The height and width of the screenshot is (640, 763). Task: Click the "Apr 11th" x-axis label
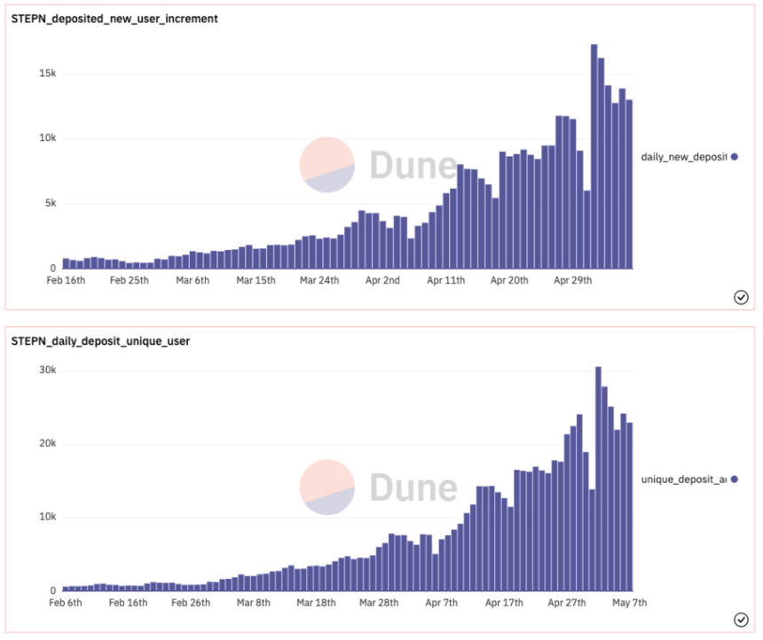pos(445,281)
